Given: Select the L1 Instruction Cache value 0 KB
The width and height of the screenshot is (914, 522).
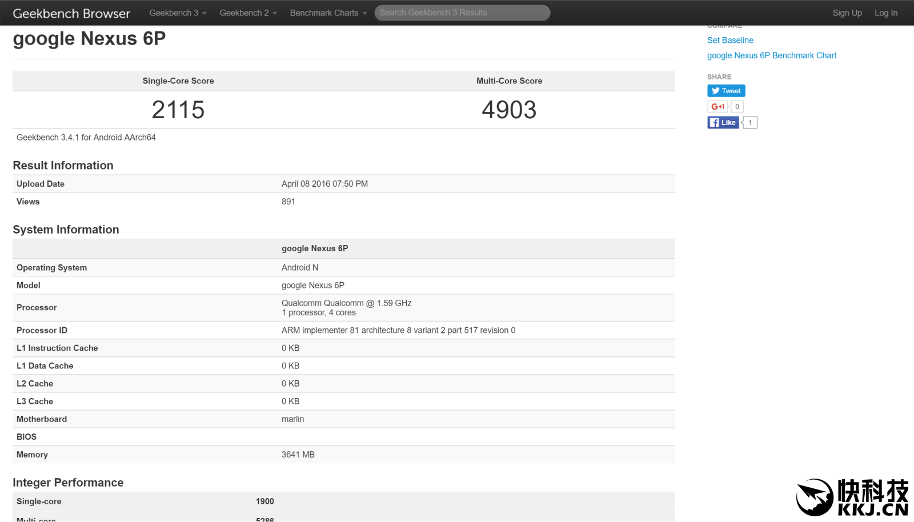Looking at the screenshot, I should 290,348.
